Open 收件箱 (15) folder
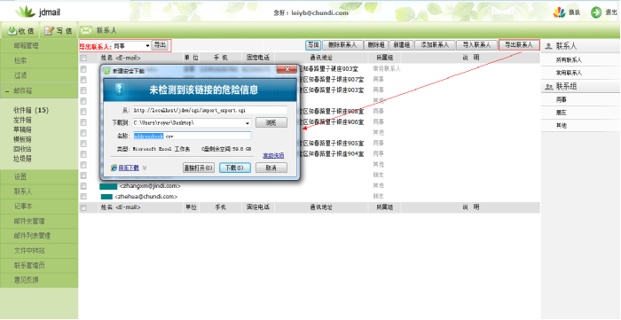This screenshot has width=621, height=320. (x=31, y=110)
